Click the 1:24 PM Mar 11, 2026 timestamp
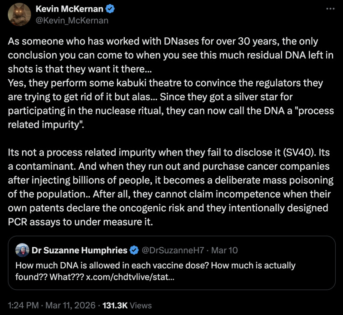Viewport: 343px width, 315px height. point(51,306)
